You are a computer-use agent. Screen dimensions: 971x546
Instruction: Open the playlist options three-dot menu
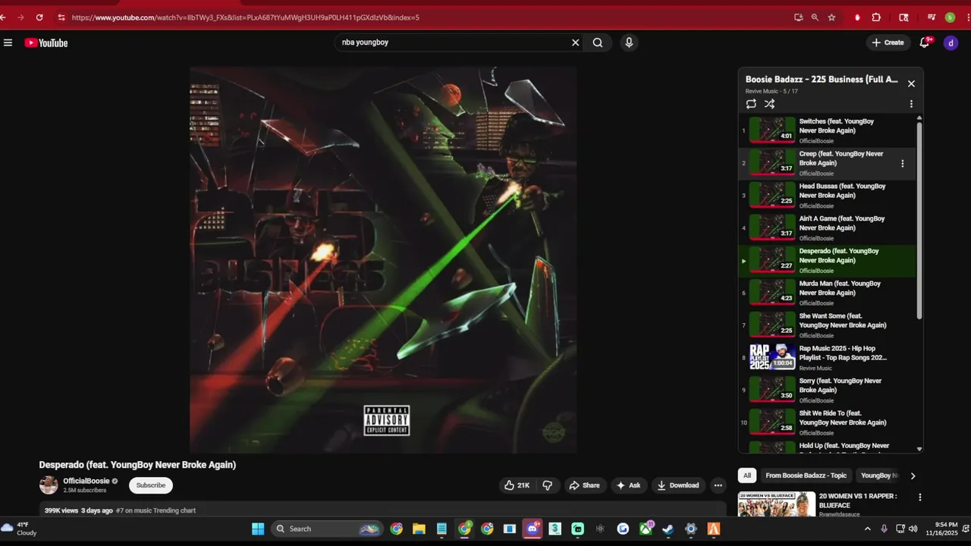(x=911, y=104)
